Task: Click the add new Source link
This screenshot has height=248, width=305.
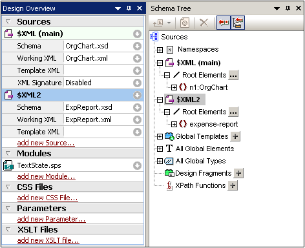Action: [46, 143]
